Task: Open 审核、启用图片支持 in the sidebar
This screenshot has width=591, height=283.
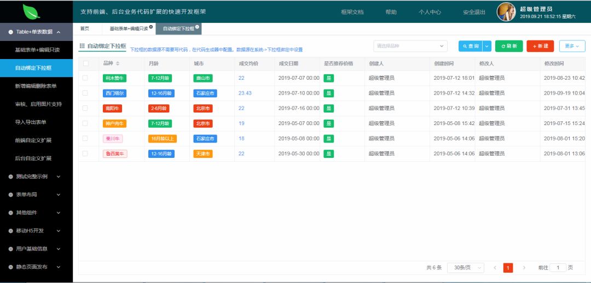Action: click(x=37, y=104)
